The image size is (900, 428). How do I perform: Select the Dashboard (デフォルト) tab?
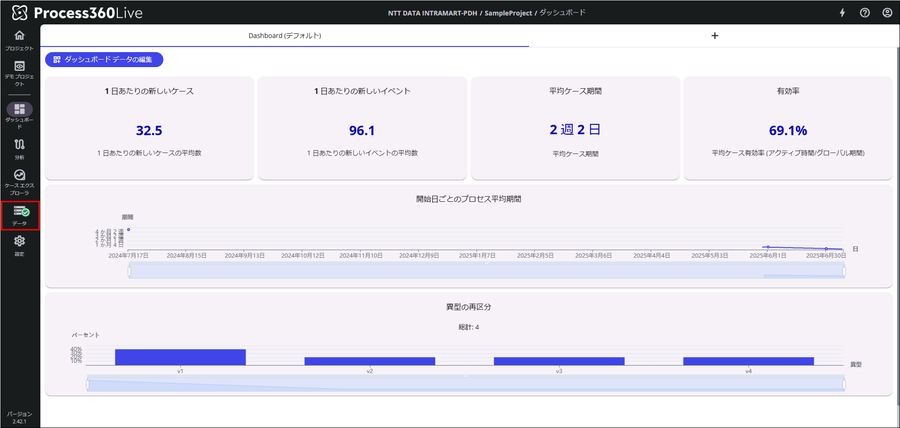tap(285, 36)
